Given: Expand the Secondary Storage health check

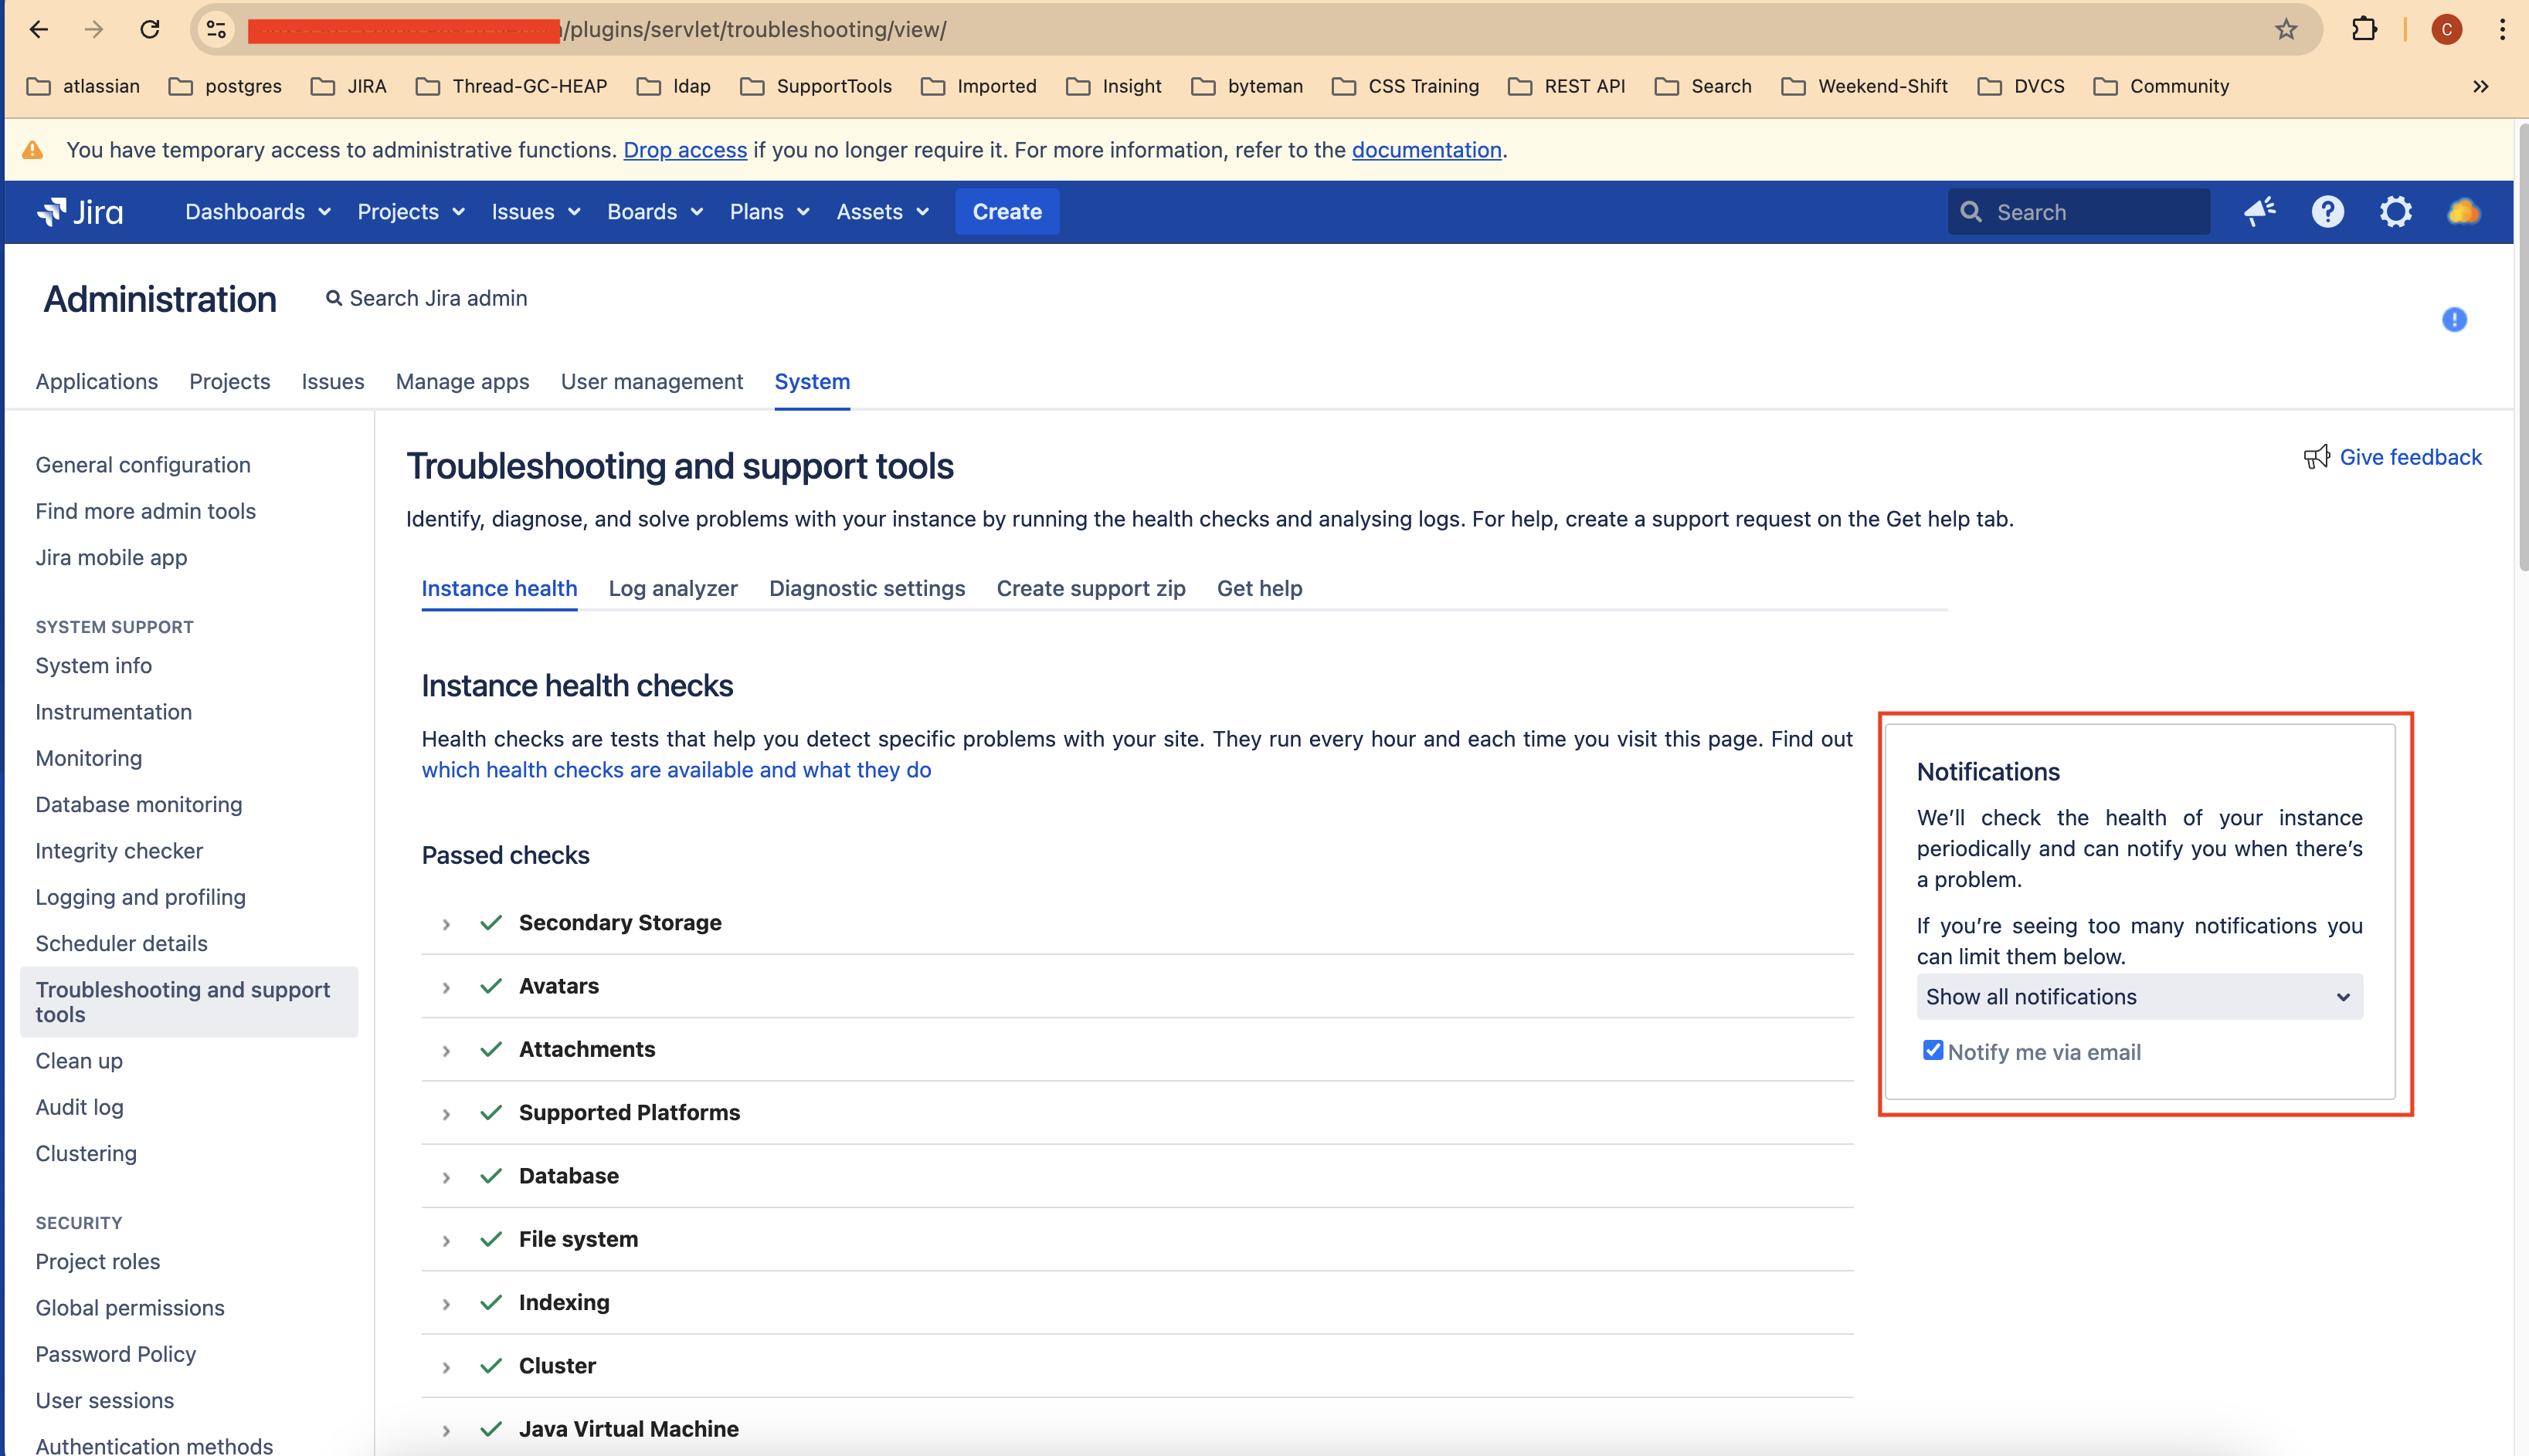Looking at the screenshot, I should click(x=446, y=924).
